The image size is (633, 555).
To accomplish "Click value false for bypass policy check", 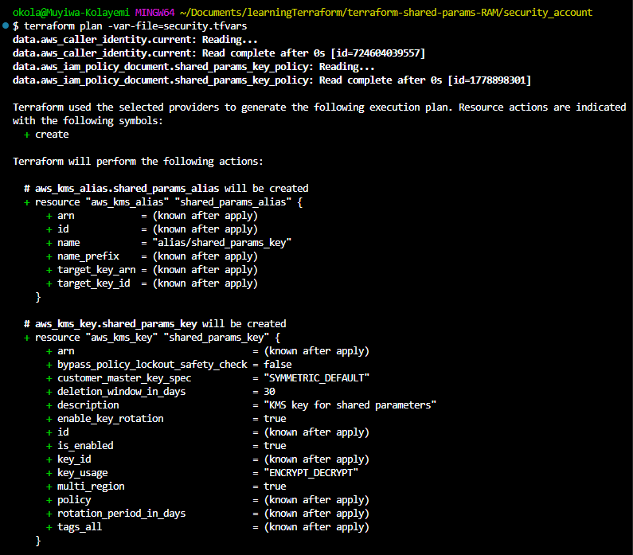I will click(278, 365).
